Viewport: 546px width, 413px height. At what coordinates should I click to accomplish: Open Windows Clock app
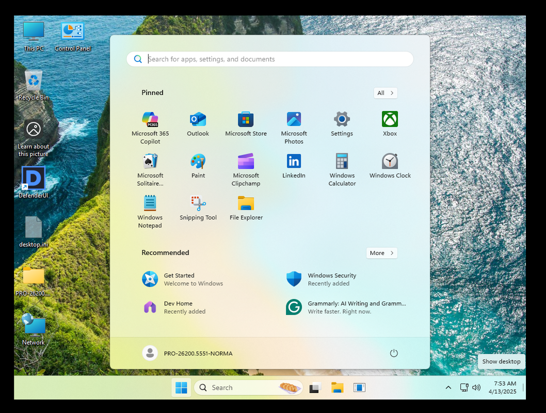click(x=390, y=166)
